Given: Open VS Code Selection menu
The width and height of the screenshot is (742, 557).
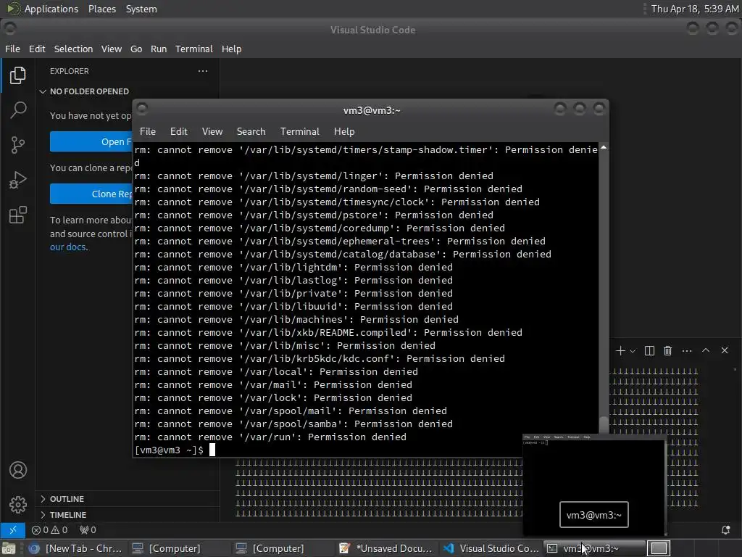Looking at the screenshot, I should click(x=73, y=49).
